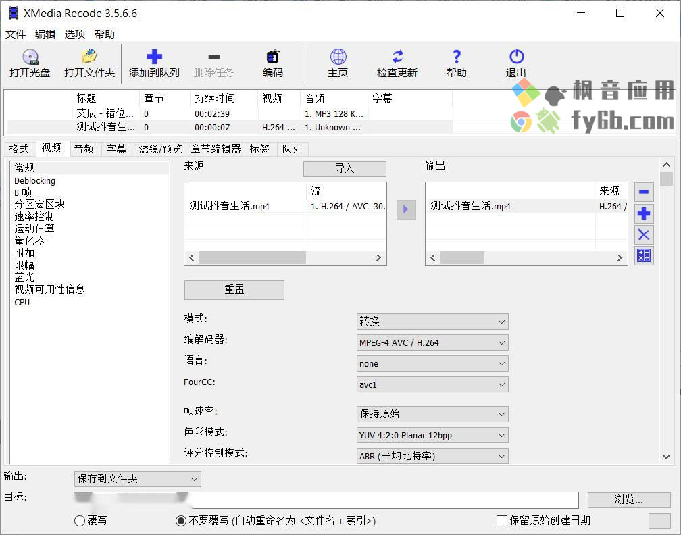The image size is (681, 535).
Task: Open the 文件 menu
Action: [x=16, y=34]
